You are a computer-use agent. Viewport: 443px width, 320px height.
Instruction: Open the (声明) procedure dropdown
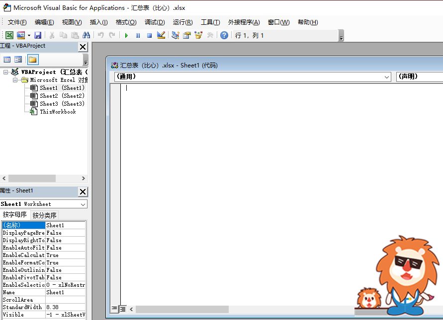point(420,77)
